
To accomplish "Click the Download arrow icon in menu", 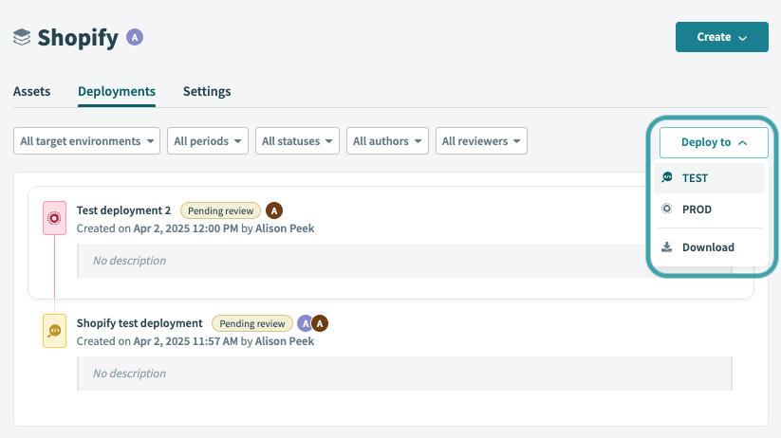I will pyautogui.click(x=667, y=247).
